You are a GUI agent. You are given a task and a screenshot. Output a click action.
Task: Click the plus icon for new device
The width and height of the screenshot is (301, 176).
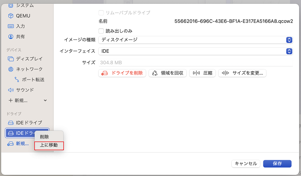[11, 100]
